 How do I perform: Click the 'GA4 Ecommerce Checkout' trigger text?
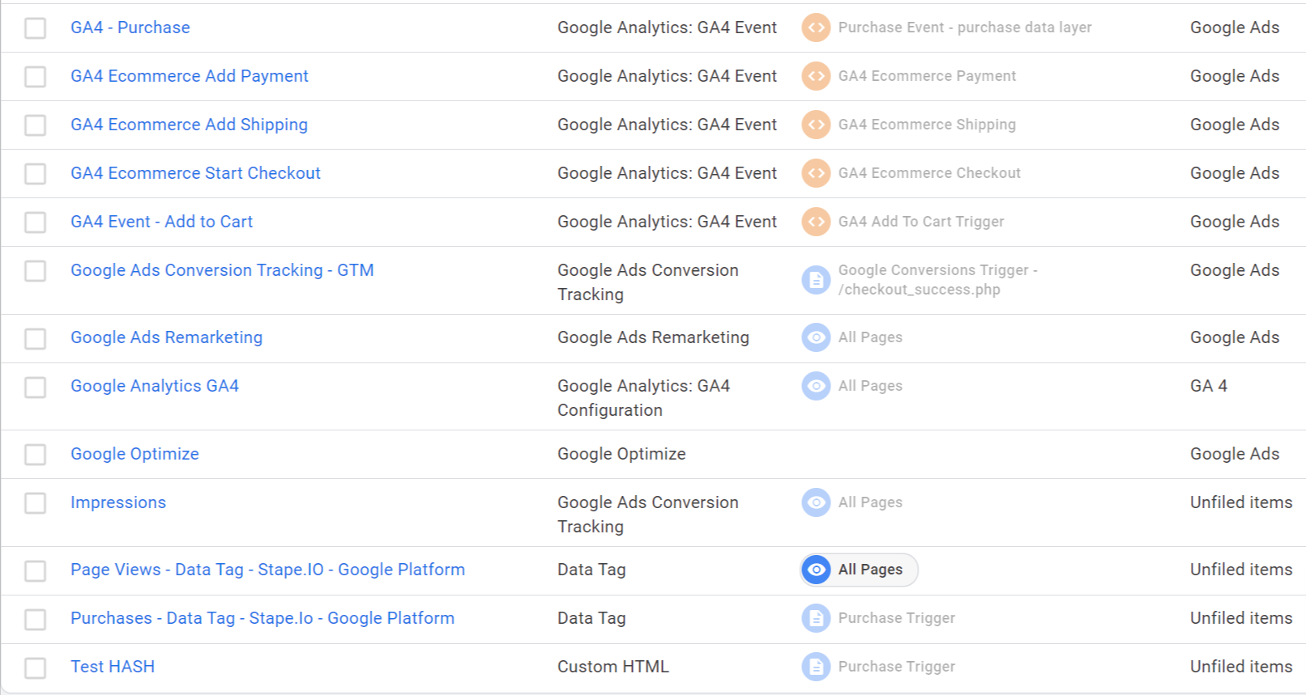click(929, 173)
